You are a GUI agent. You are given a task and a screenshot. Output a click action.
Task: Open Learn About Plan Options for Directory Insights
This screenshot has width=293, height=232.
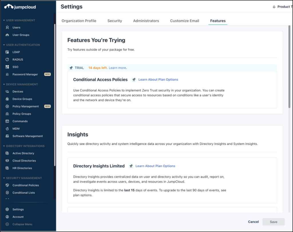[155, 166]
